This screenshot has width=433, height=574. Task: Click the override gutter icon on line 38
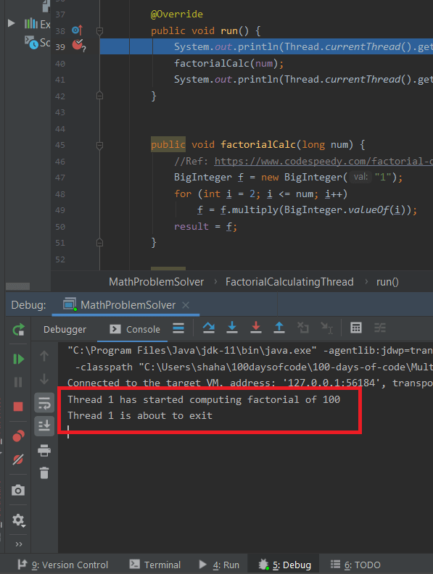(x=78, y=30)
